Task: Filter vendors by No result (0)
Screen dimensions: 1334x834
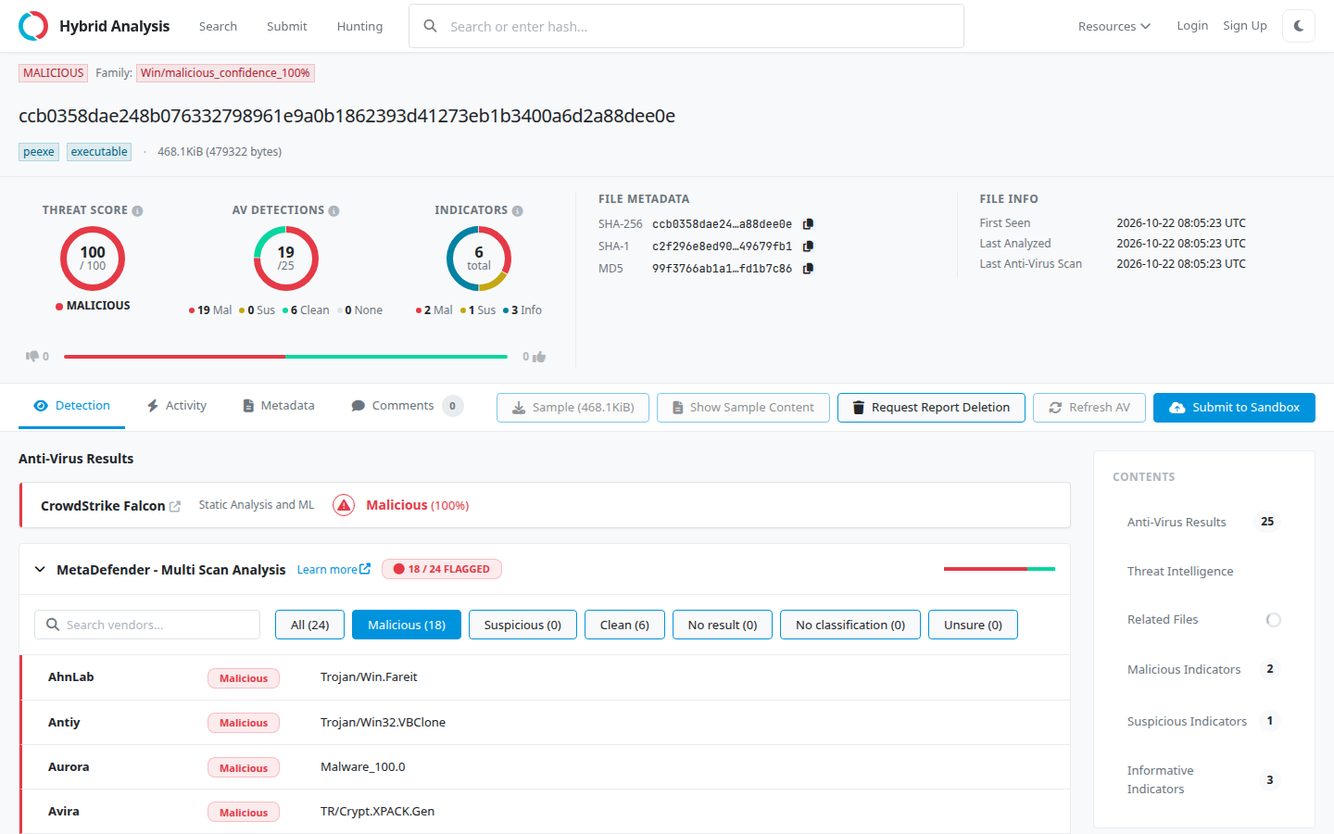Action: [723, 625]
